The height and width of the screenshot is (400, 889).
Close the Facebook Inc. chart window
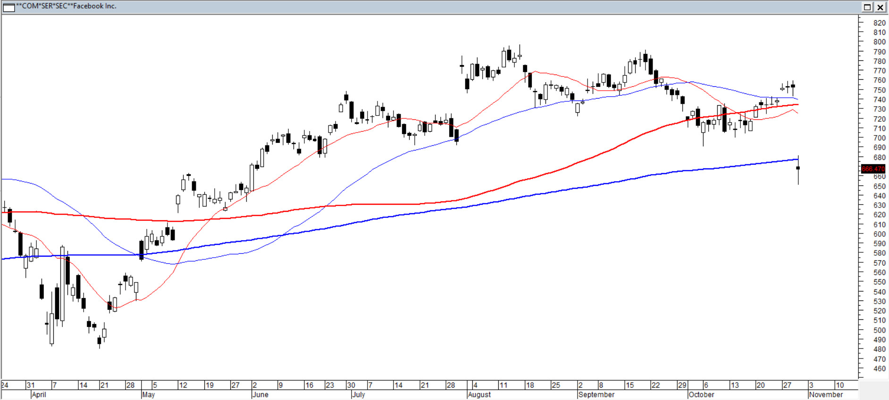coord(881,7)
